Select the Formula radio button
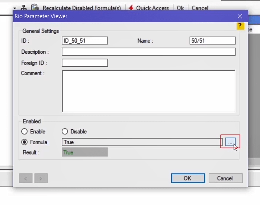Screen dimensions: 260x205 25,142
